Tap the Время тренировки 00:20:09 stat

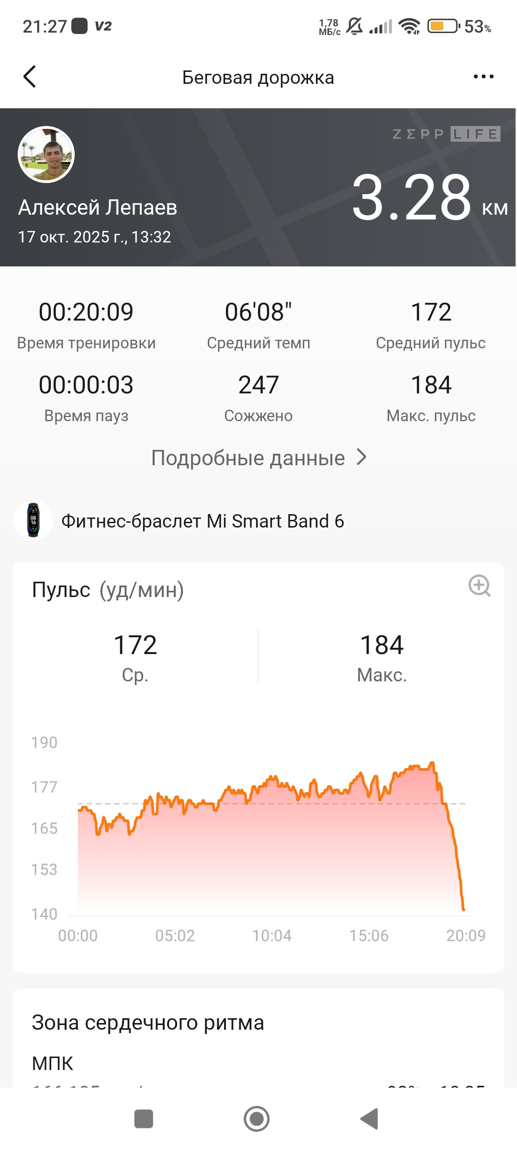point(86,325)
